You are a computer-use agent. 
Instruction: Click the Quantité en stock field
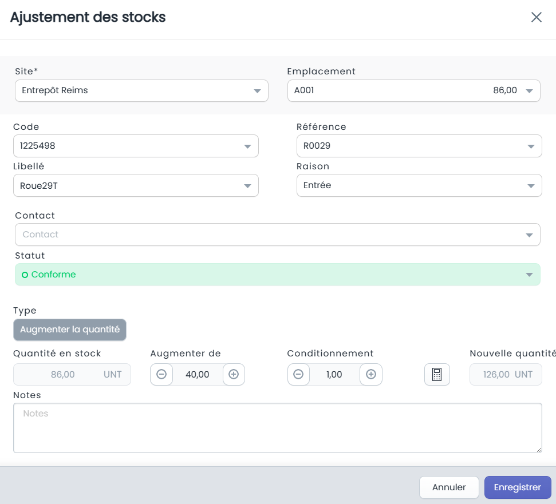pos(72,374)
